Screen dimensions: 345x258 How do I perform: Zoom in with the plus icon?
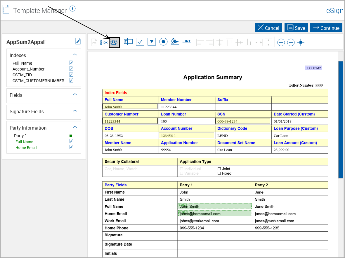pyautogui.click(x=281, y=42)
